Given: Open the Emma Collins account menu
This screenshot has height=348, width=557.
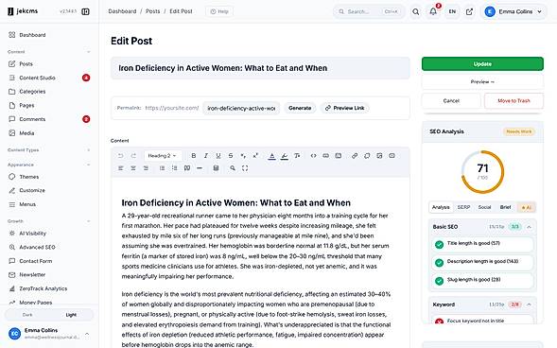Looking at the screenshot, I should (x=513, y=11).
